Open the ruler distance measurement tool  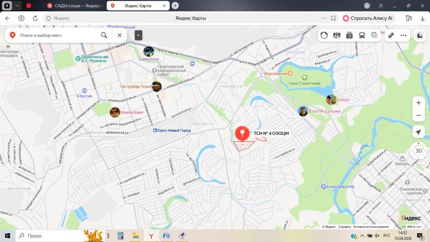pos(391,35)
